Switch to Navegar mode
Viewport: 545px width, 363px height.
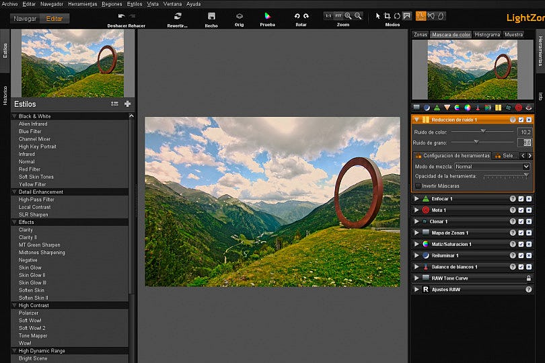[x=26, y=19]
